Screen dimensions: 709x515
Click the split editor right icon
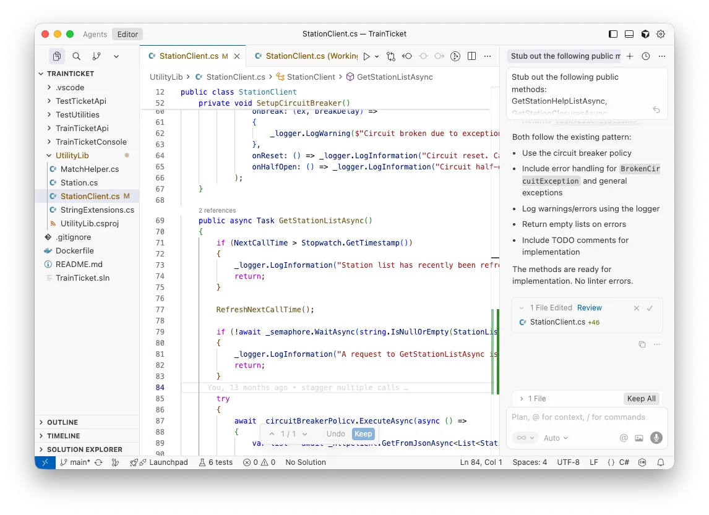472,56
